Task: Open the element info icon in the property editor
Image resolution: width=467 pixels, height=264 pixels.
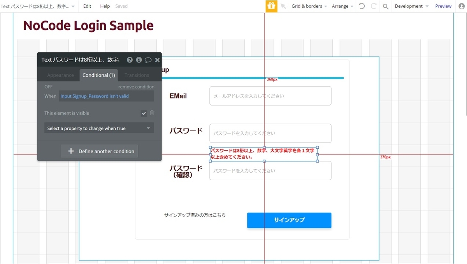Action: [x=139, y=59]
